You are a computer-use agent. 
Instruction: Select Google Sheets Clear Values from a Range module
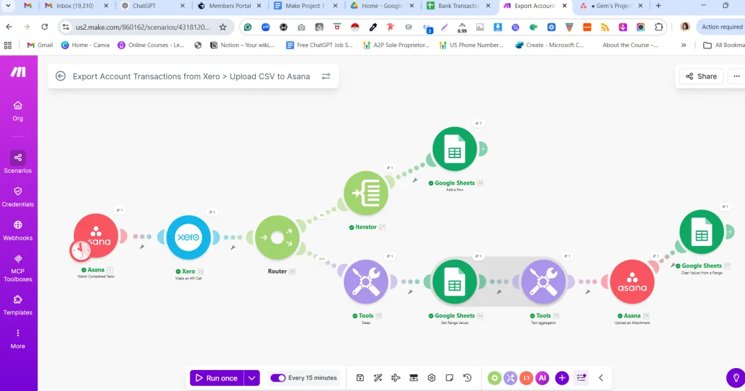[702, 232]
